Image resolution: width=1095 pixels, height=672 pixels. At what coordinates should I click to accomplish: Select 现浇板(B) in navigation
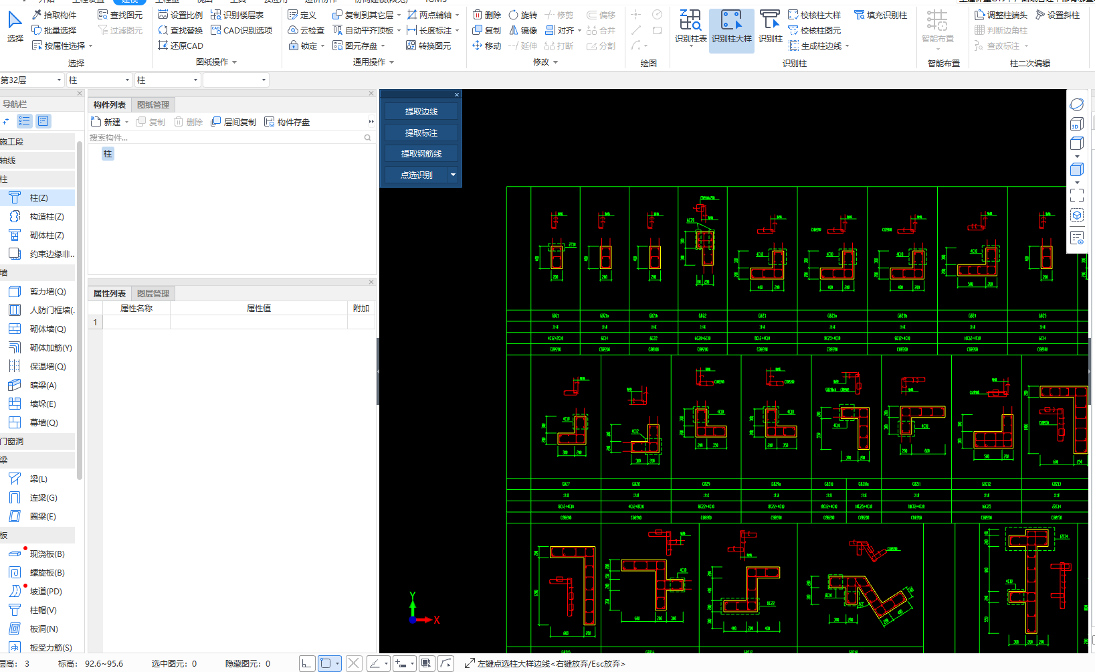[37, 554]
